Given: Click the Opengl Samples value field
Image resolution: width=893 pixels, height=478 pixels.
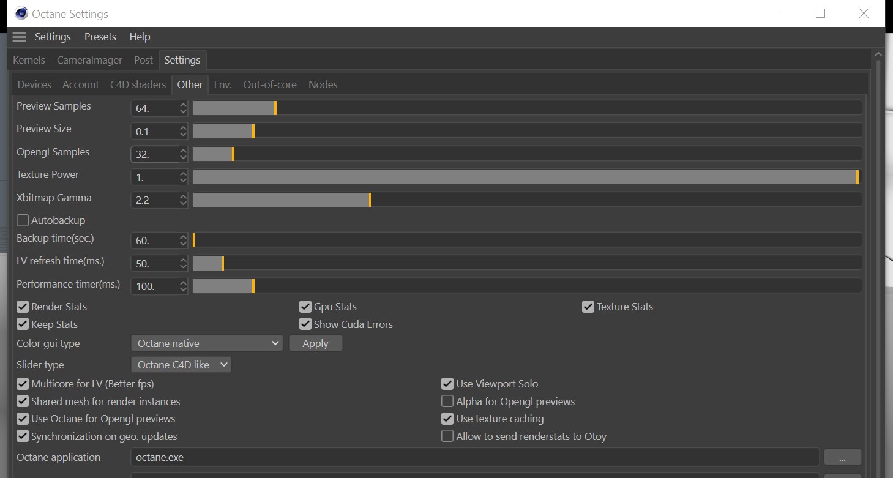Looking at the screenshot, I should coord(154,154).
